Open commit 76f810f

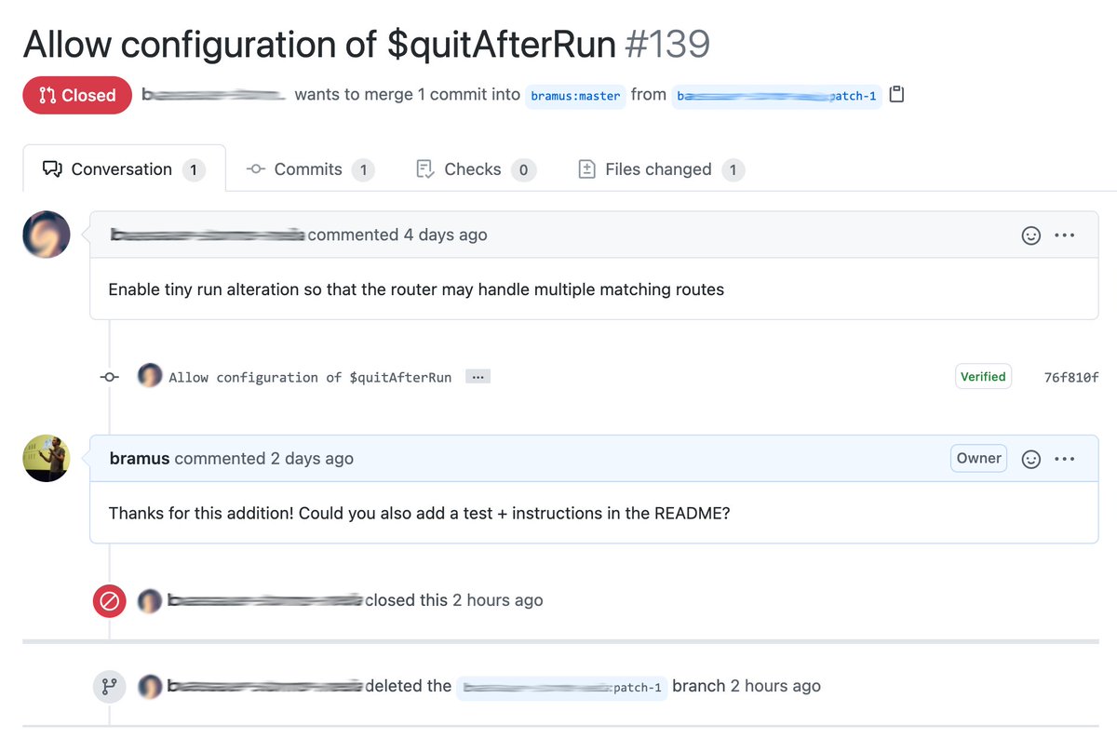coord(1070,376)
